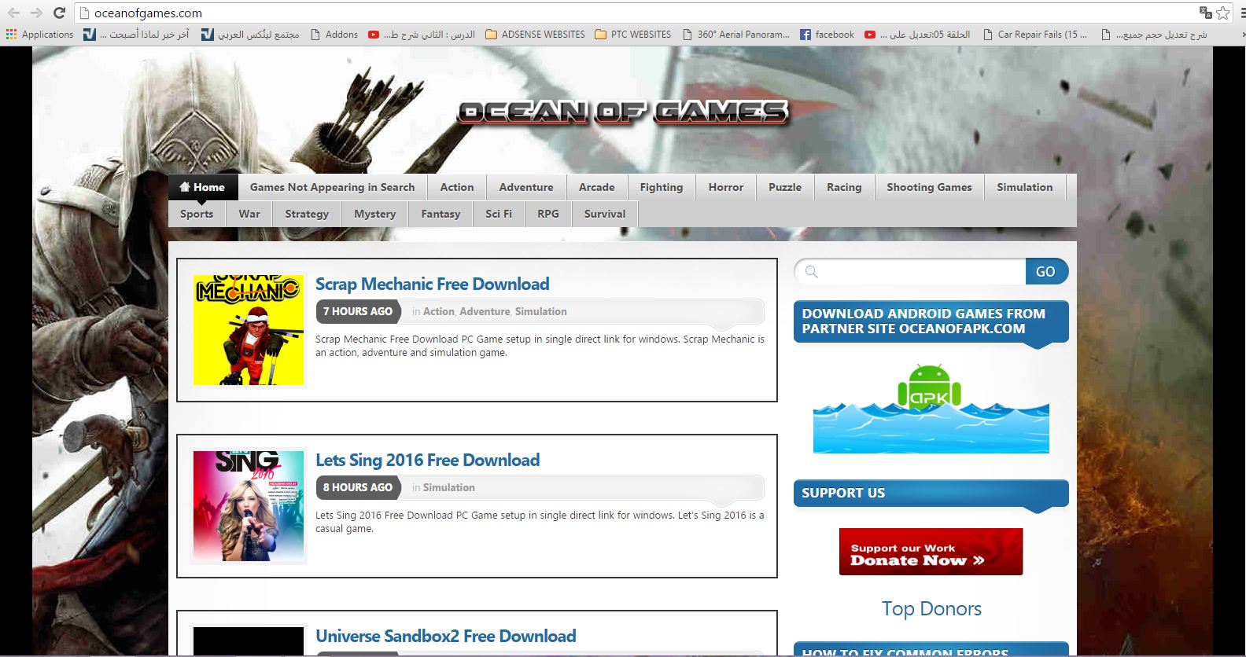Select the Shooting Games category
Viewport: 1246px width, 657px height.
click(929, 187)
